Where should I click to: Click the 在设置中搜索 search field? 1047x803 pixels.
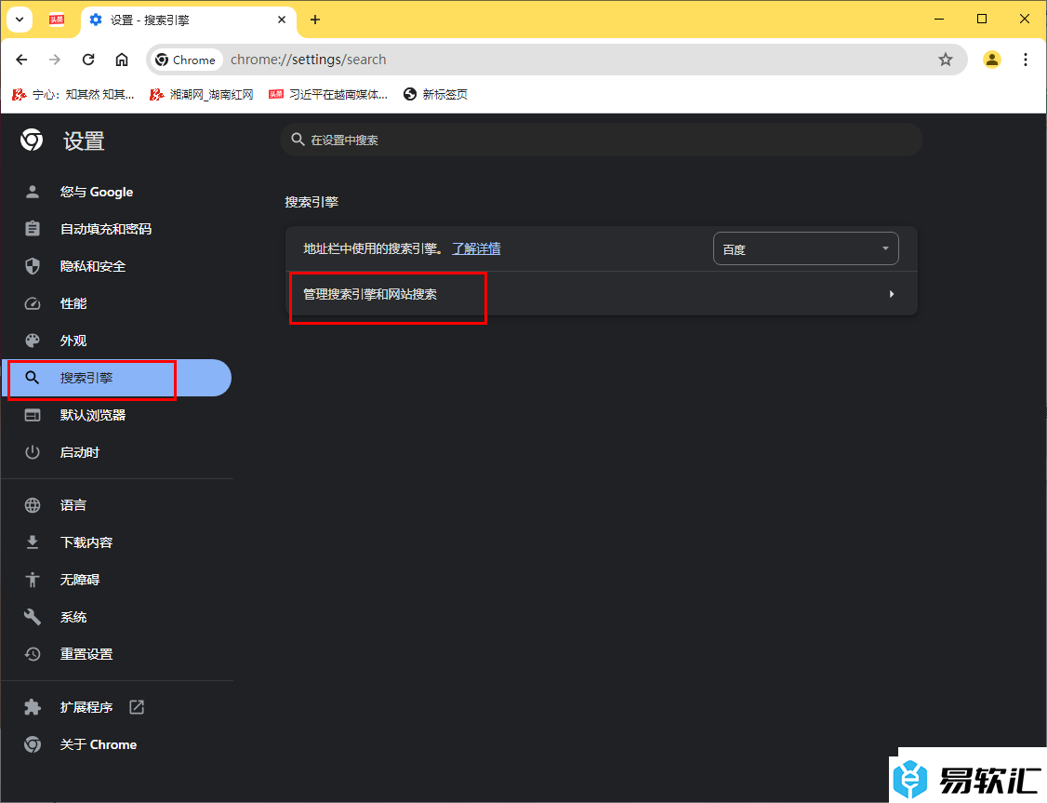click(602, 140)
